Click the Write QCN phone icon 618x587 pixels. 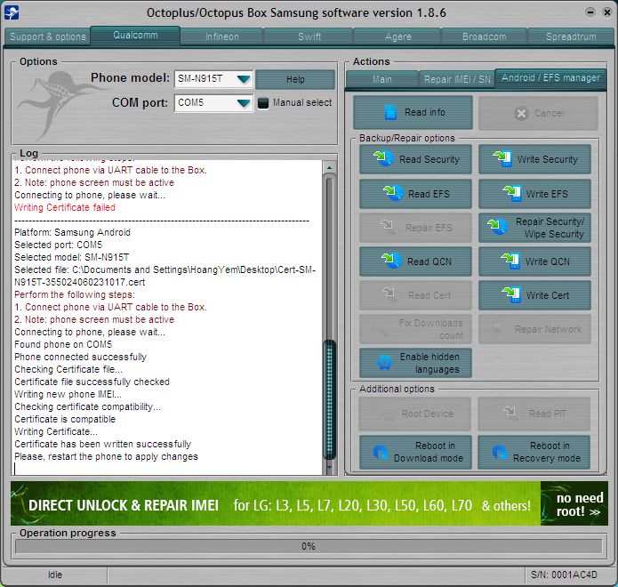point(510,261)
